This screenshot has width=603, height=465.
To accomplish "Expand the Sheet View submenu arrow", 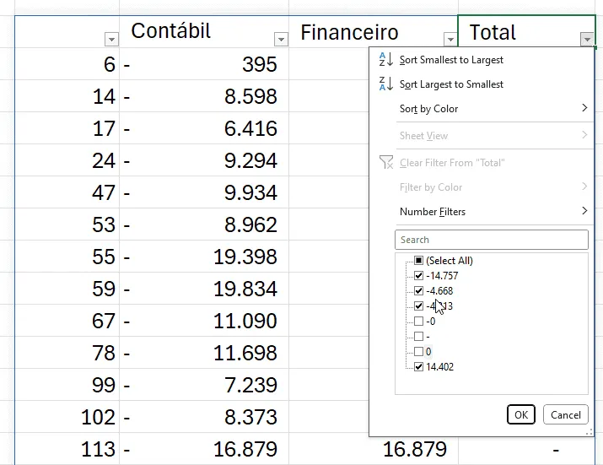I will pos(584,135).
